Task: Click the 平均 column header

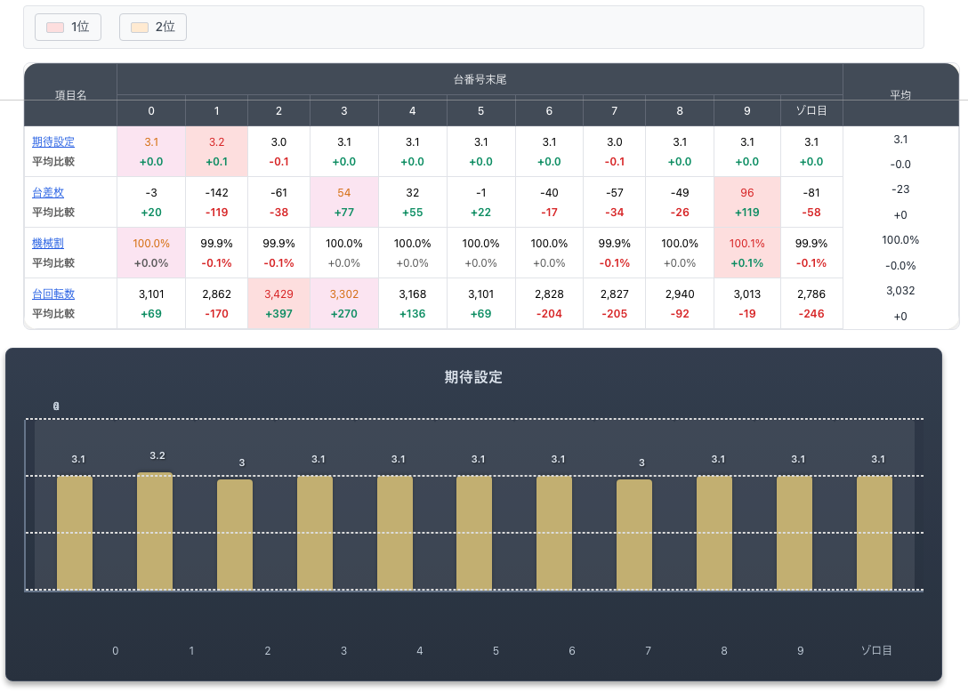Action: click(900, 94)
